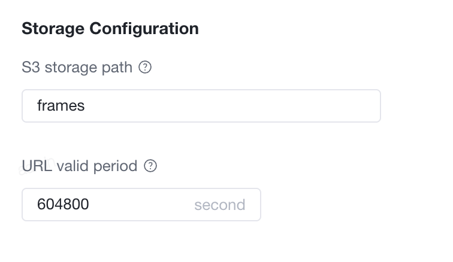Click the 604800 value in period field

(63, 205)
